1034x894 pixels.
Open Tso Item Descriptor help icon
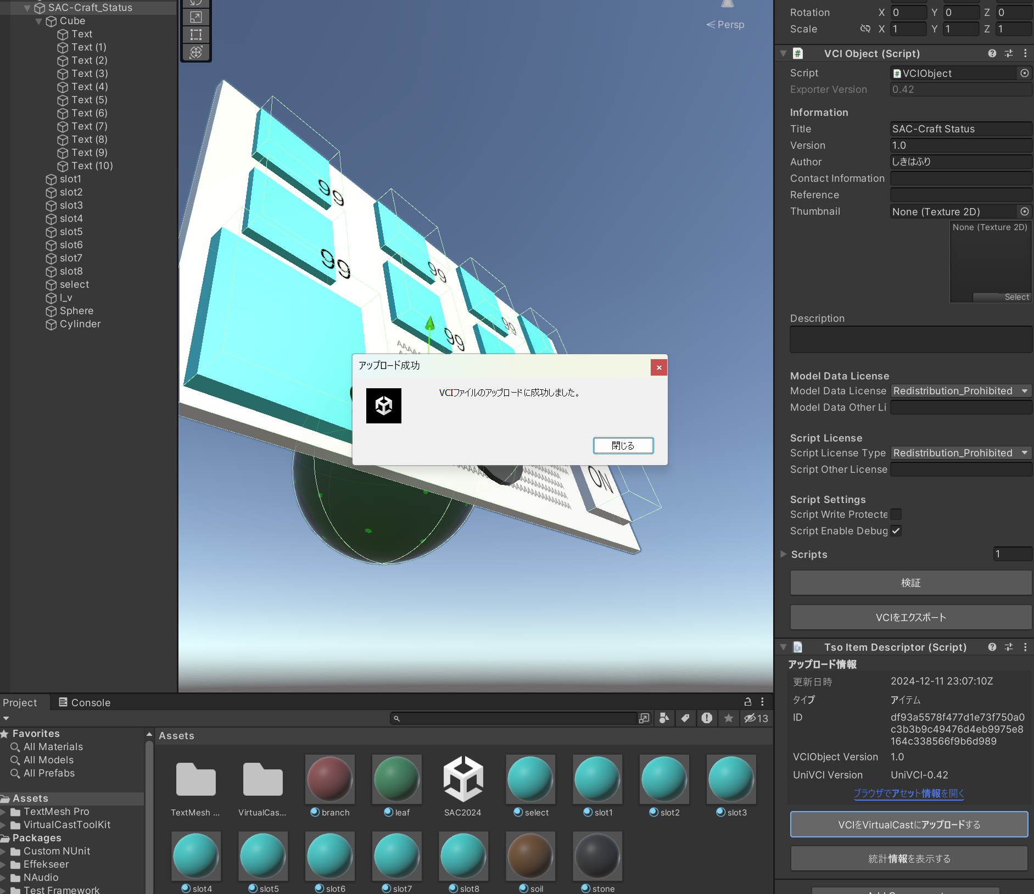[x=992, y=647]
